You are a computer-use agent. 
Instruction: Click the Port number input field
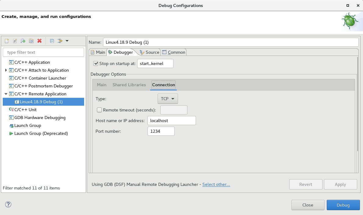click(x=161, y=131)
